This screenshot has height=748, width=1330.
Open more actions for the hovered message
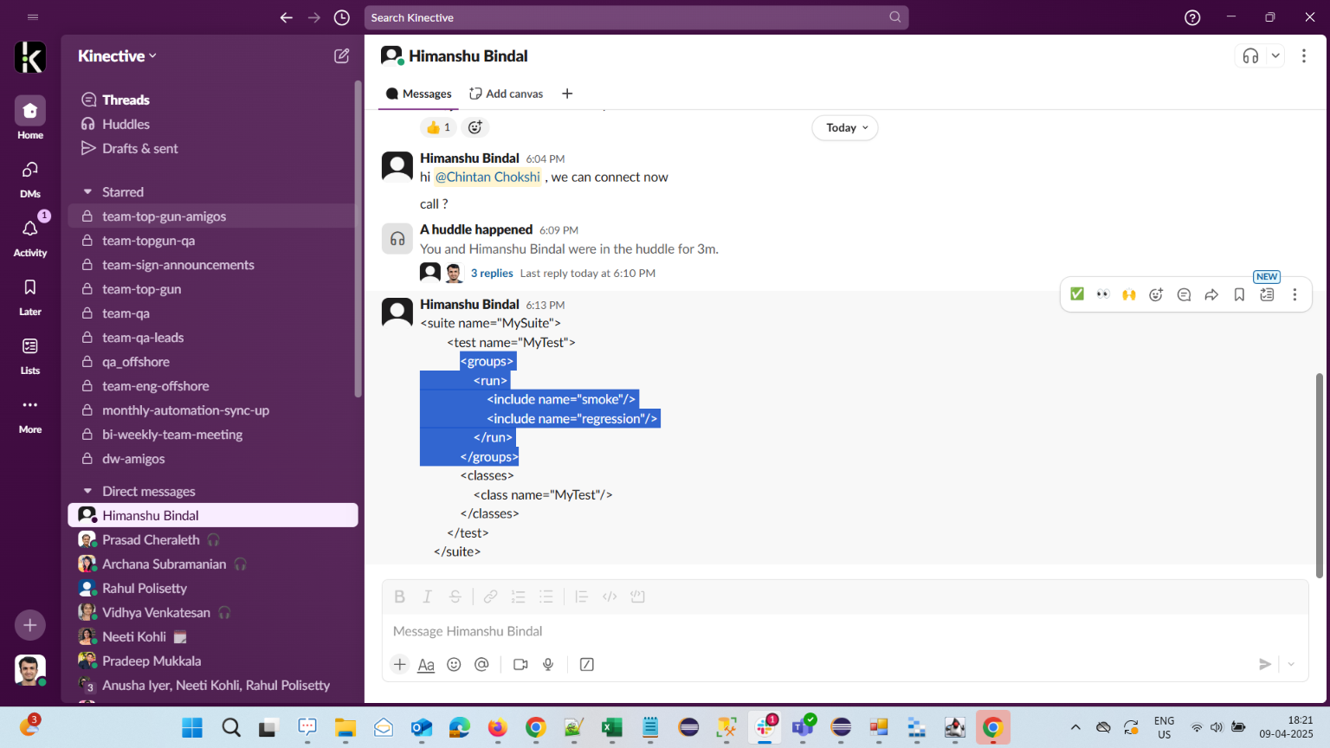[x=1294, y=294]
